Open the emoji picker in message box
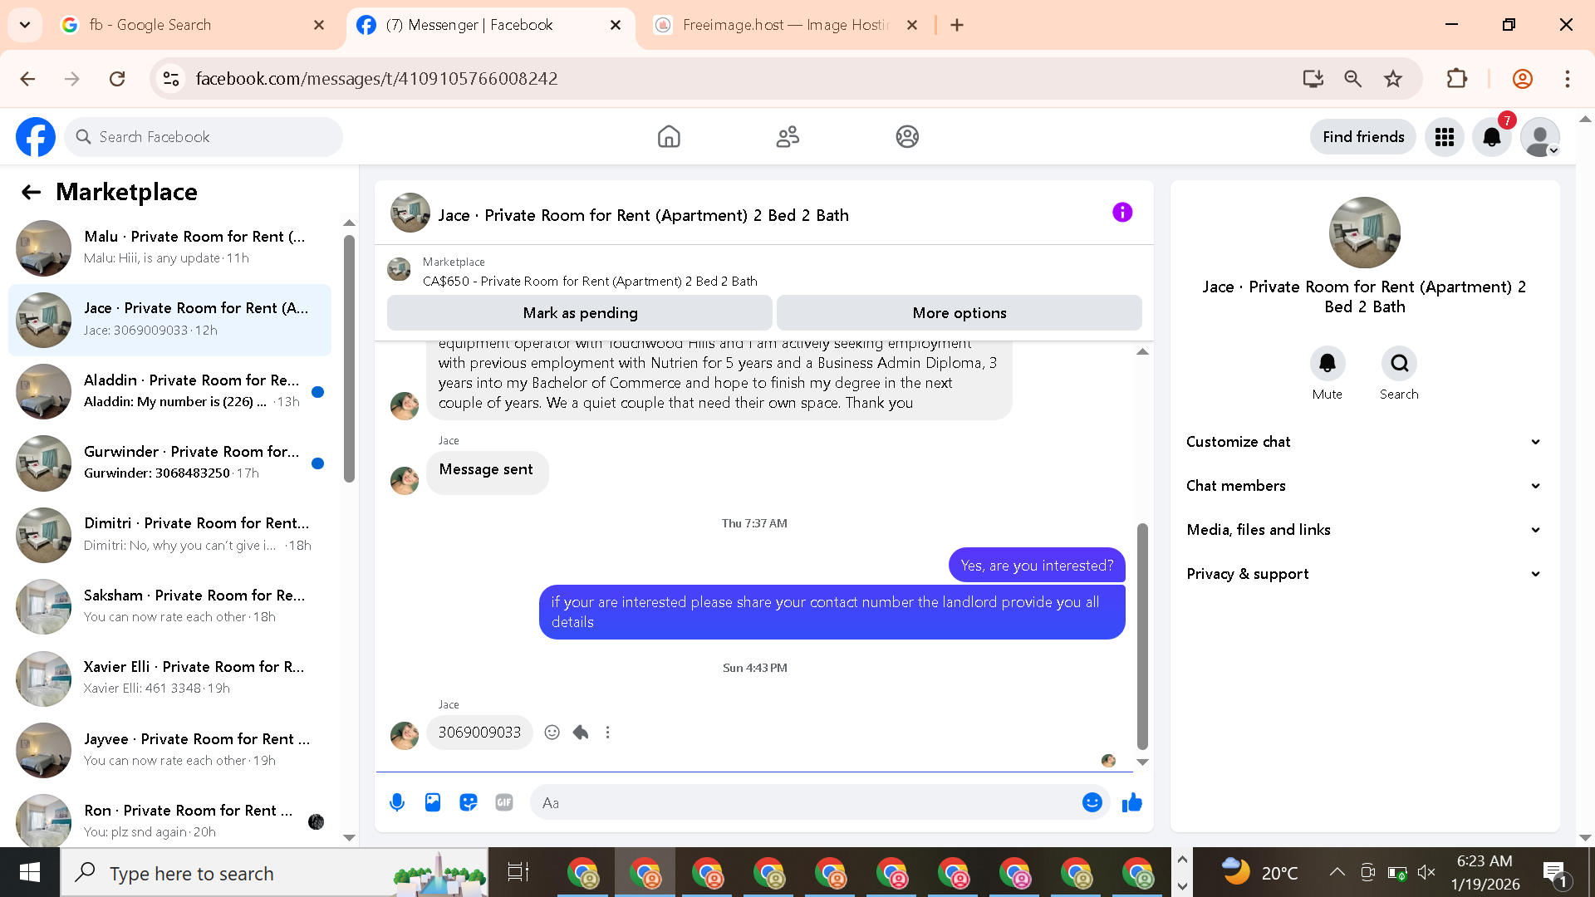 (1092, 802)
